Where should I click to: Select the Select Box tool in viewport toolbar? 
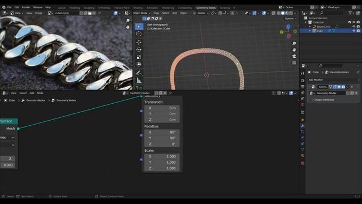click(139, 27)
